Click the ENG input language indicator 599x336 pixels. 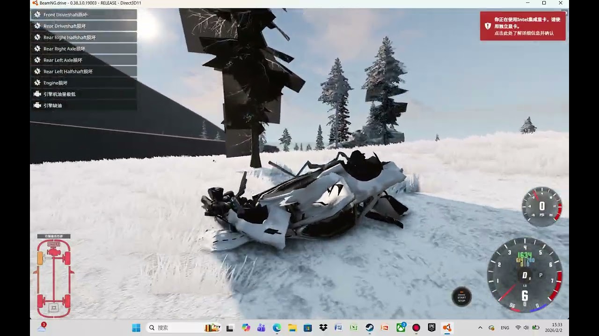coord(505,328)
